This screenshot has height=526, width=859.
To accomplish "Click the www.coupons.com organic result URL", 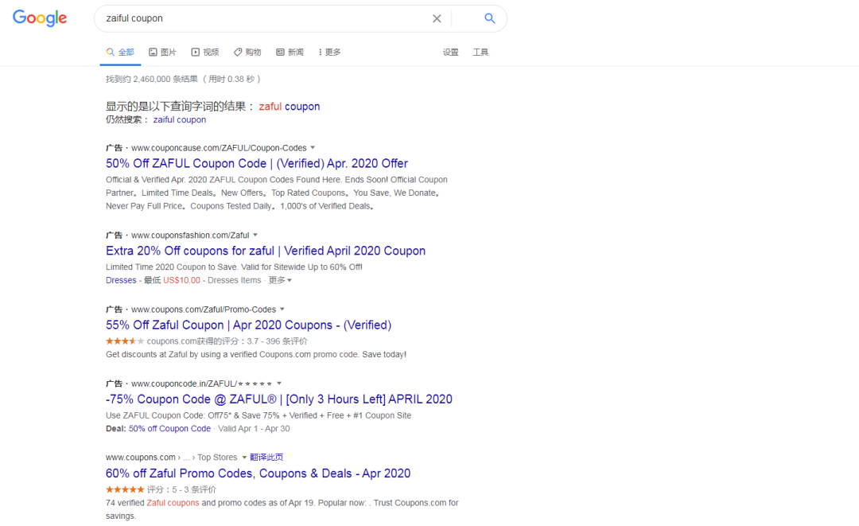I will point(140,457).
